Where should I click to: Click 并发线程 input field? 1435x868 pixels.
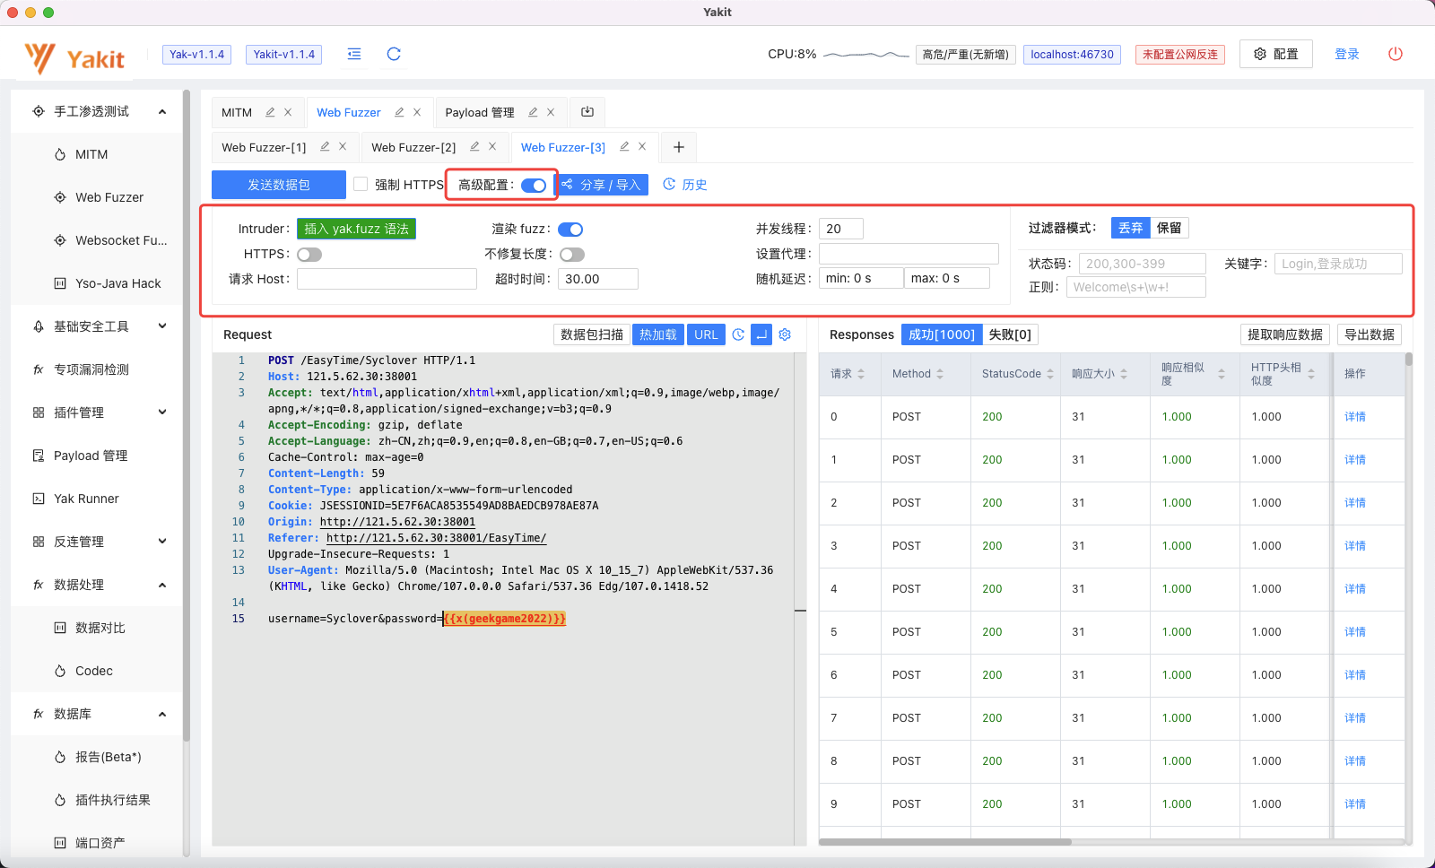[841, 229]
